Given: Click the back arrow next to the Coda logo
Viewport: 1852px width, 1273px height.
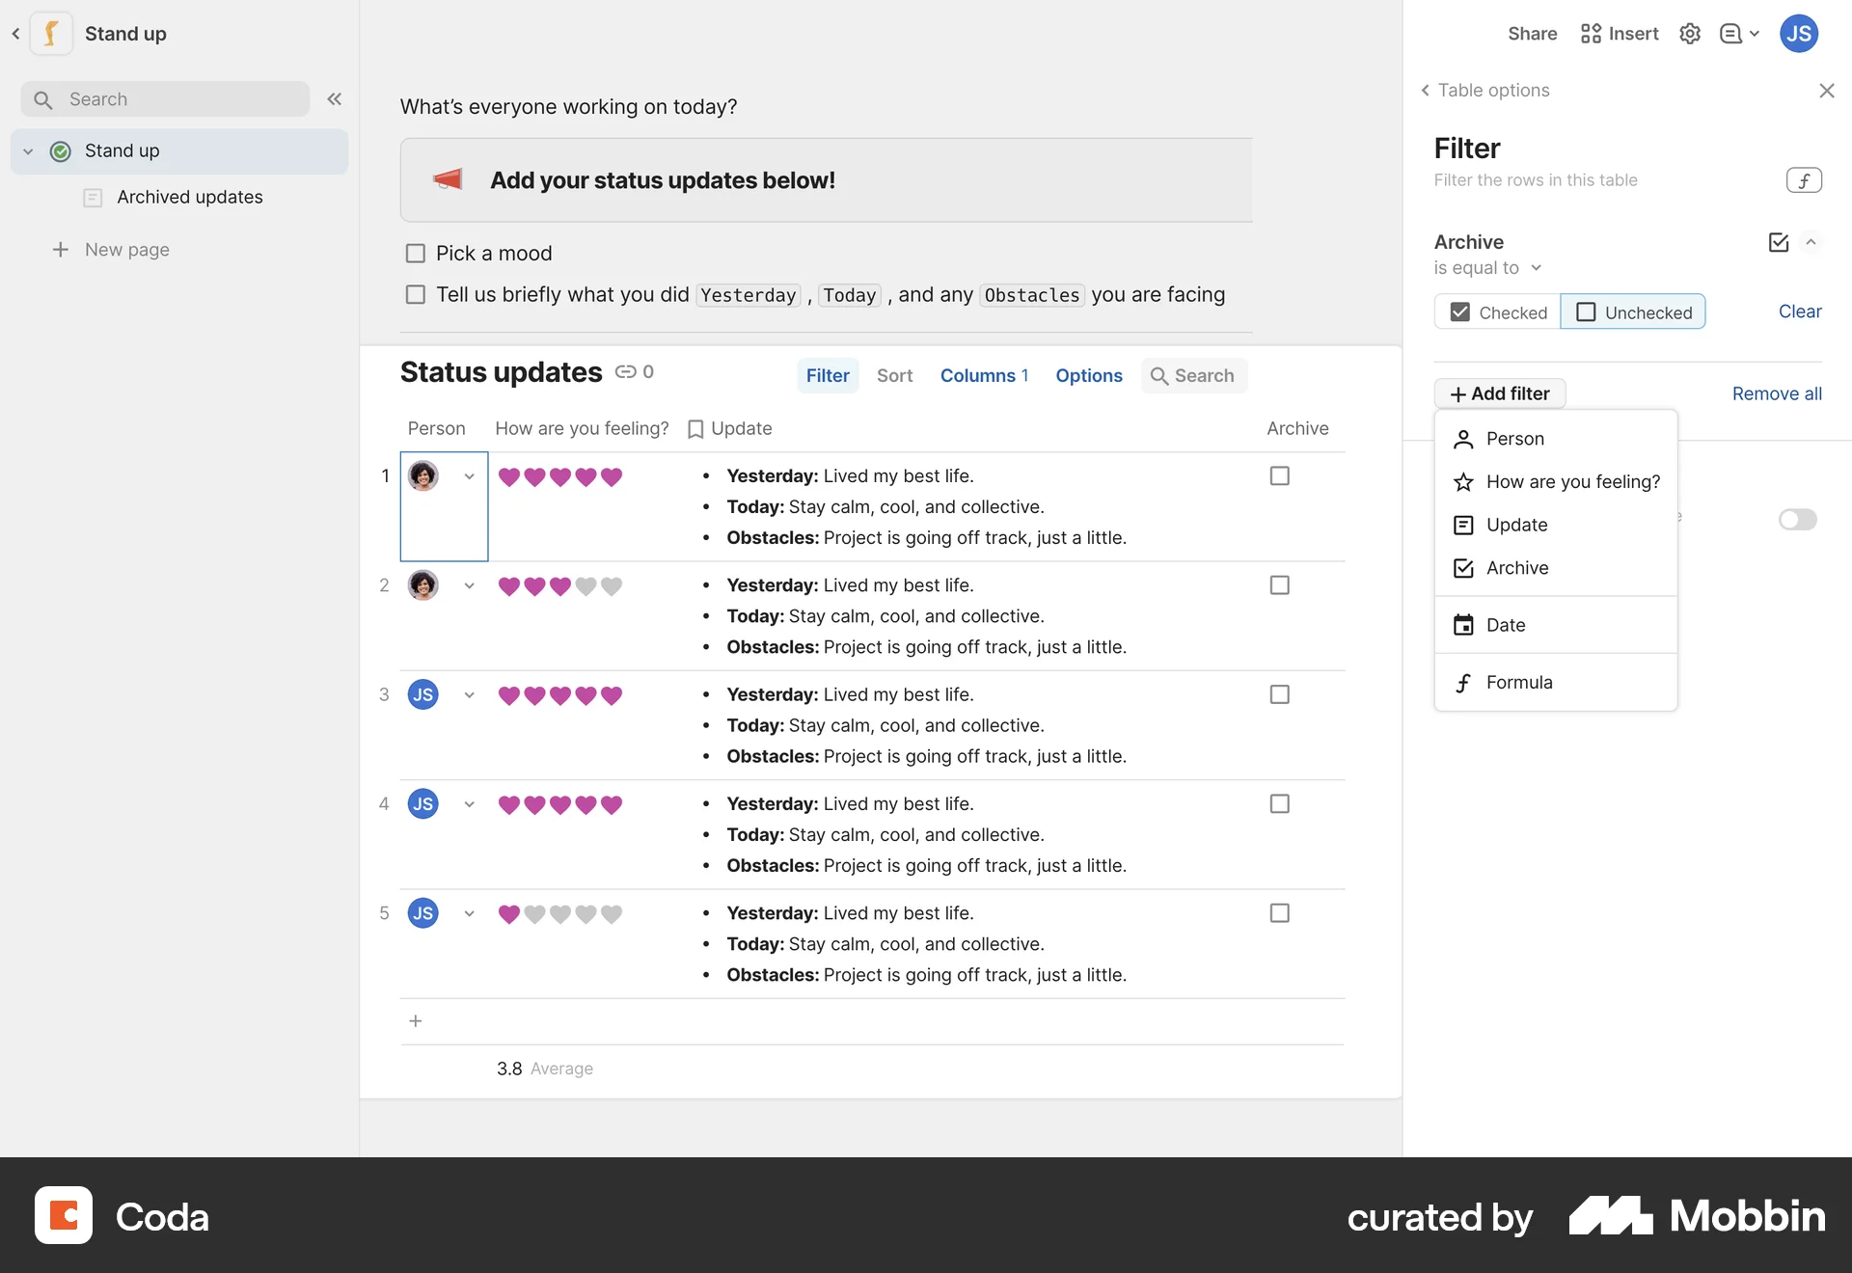Looking at the screenshot, I should click(x=15, y=33).
